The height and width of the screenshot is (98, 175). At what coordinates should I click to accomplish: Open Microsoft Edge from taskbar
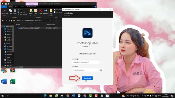45,96
